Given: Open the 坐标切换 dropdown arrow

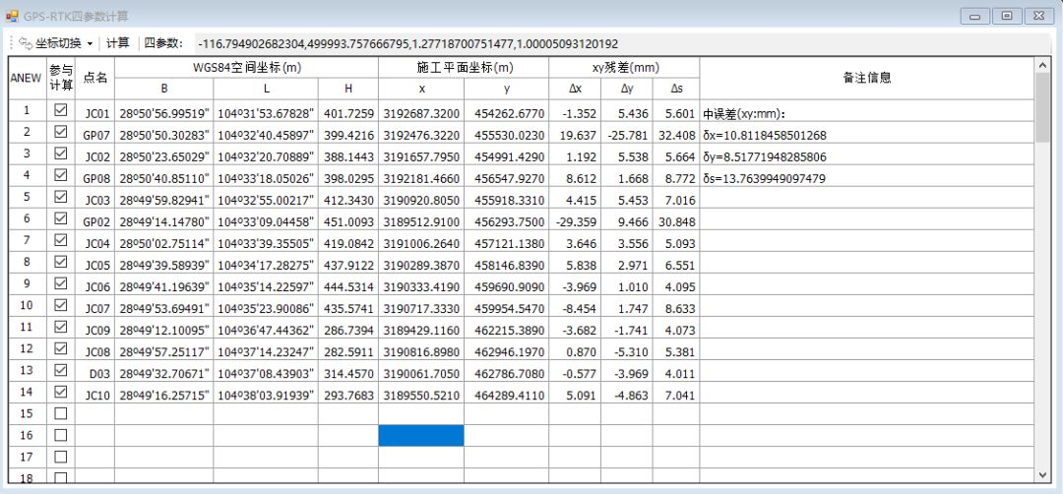Looking at the screenshot, I should 91,44.
